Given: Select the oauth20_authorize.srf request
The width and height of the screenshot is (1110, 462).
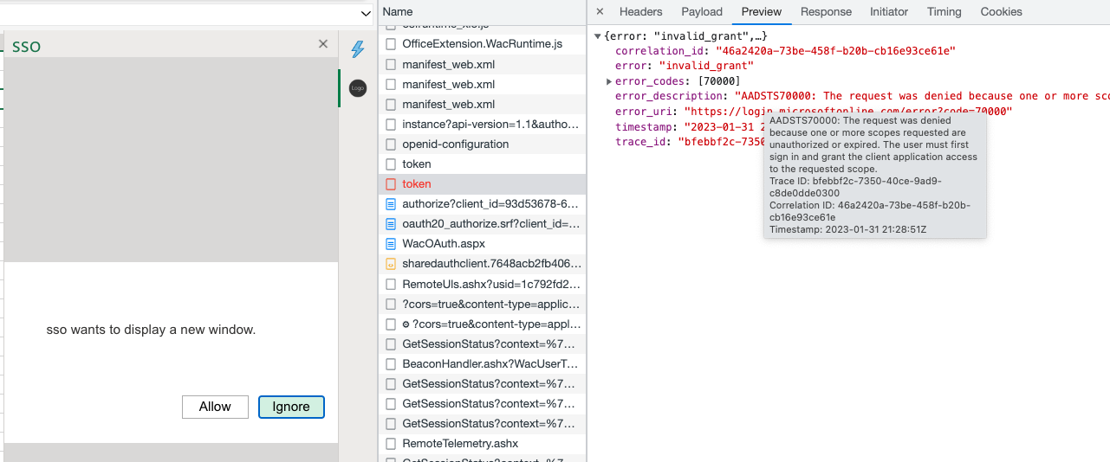Looking at the screenshot, I should click(483, 224).
